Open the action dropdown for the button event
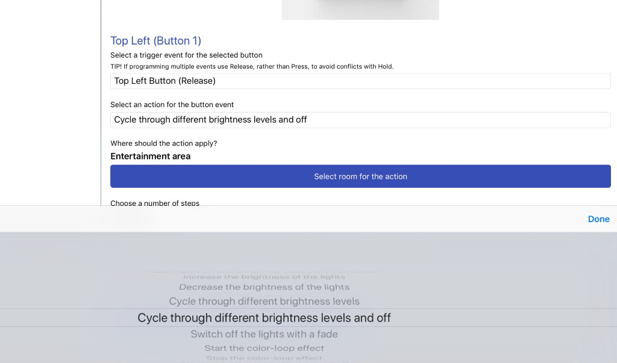Image resolution: width=617 pixels, height=363 pixels. click(360, 120)
